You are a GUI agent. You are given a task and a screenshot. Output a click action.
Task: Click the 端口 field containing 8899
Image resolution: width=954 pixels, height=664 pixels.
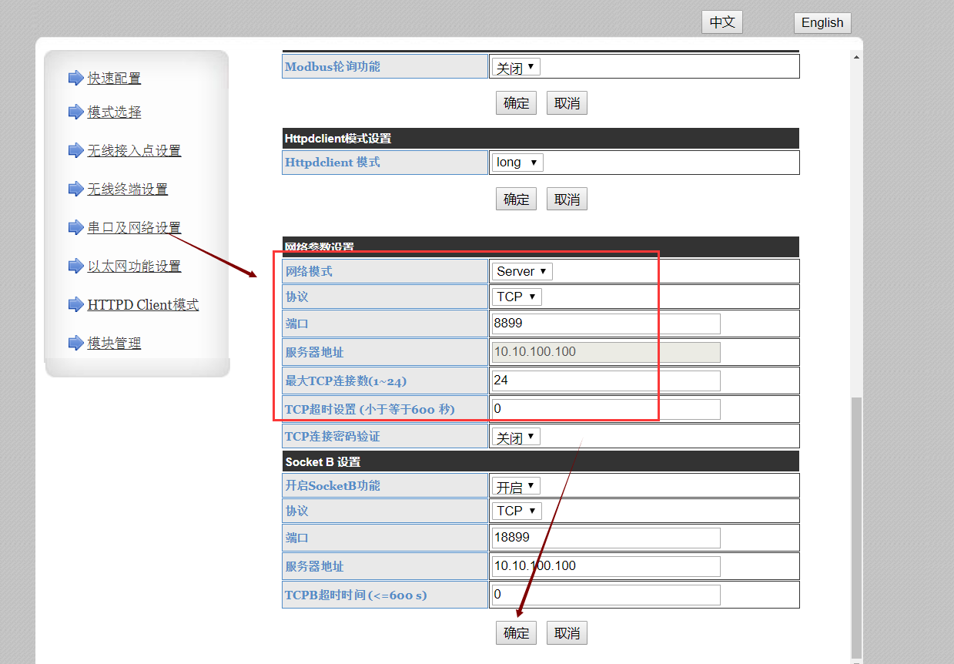(x=605, y=324)
